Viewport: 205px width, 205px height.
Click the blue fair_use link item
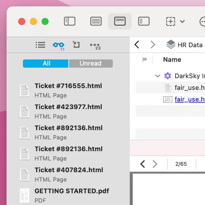click(189, 99)
